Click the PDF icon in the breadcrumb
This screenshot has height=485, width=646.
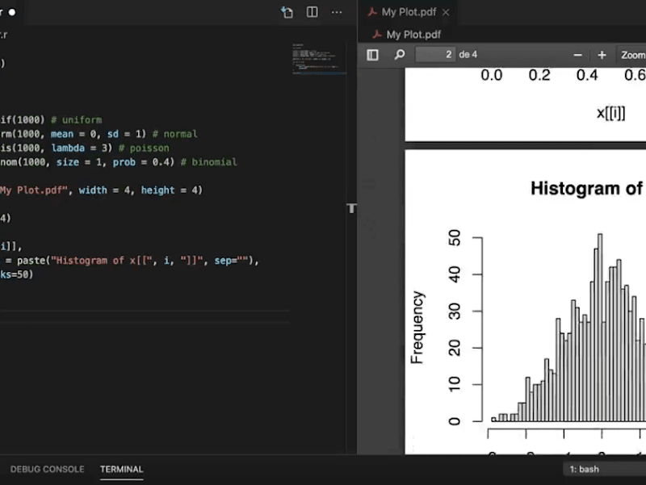tap(376, 35)
